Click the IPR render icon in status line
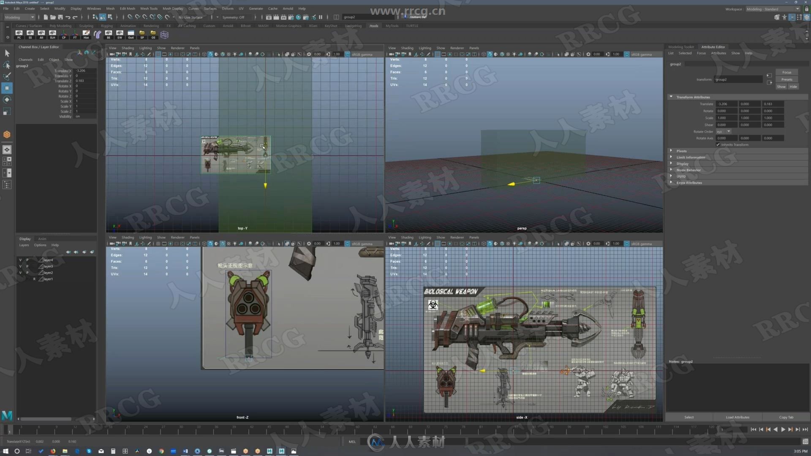Viewport: 811px width, 456px height. click(x=283, y=17)
